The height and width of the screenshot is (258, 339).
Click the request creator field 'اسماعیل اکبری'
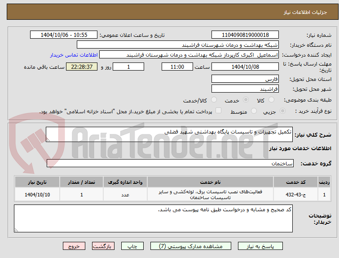[189, 55]
